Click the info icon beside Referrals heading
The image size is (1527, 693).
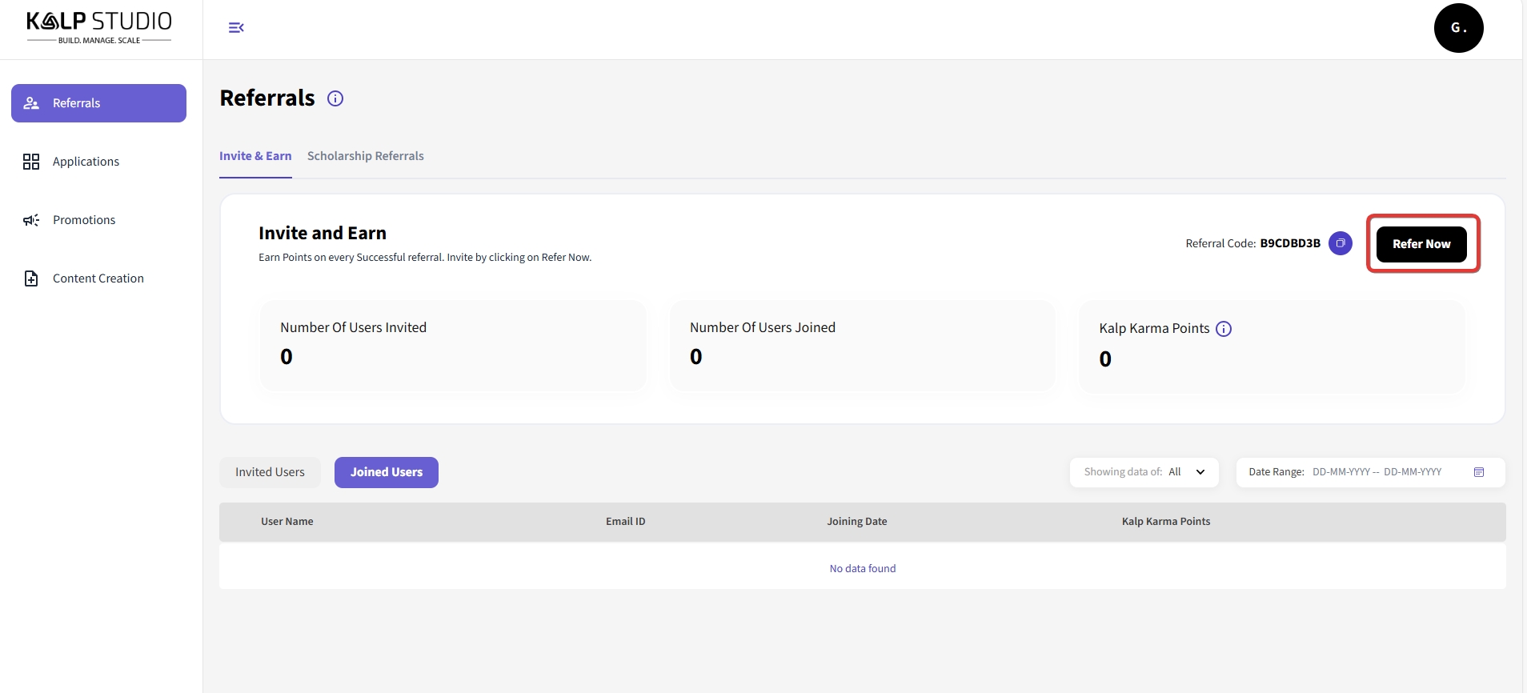(x=335, y=98)
